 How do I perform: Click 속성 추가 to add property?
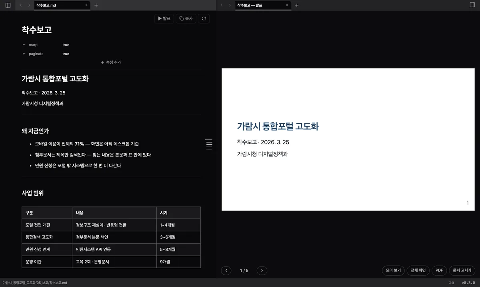pos(111,62)
